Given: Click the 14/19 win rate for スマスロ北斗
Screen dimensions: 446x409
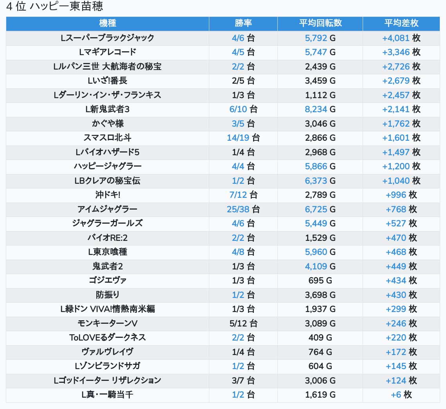Looking at the screenshot, I should [238, 138].
